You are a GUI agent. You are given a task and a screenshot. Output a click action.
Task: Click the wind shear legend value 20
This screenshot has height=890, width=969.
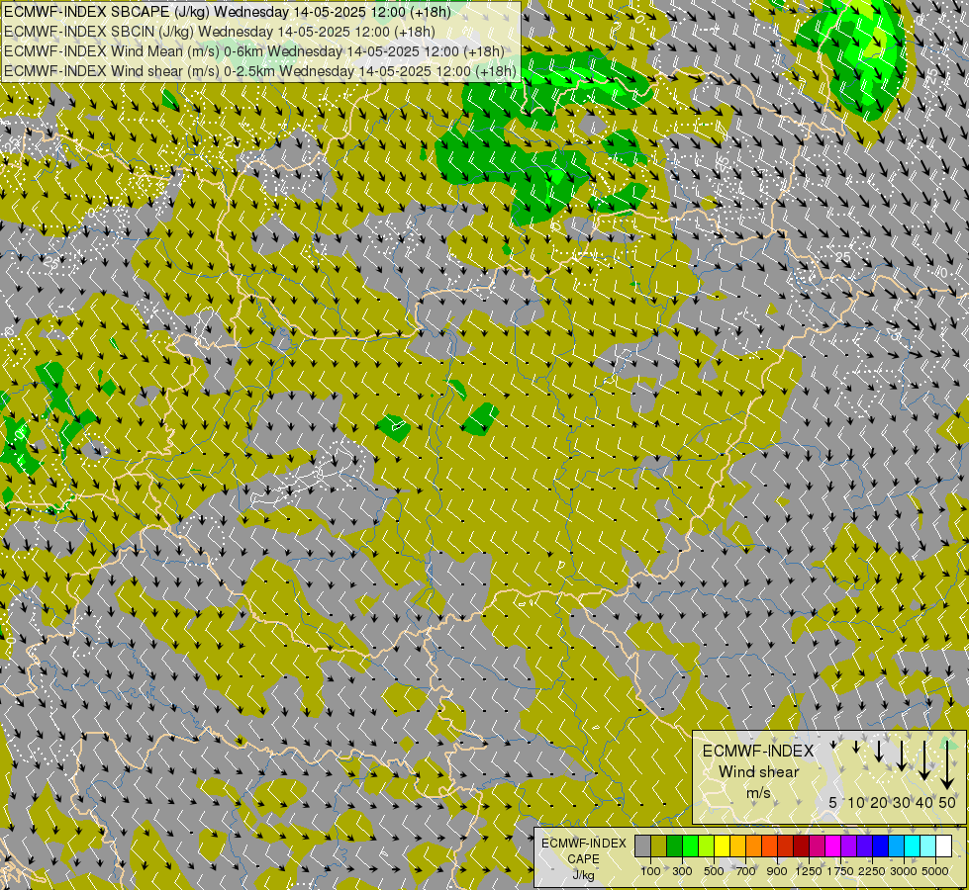879,802
